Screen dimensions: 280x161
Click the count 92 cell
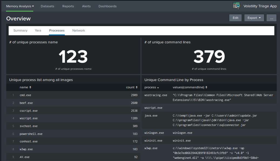click(136, 157)
